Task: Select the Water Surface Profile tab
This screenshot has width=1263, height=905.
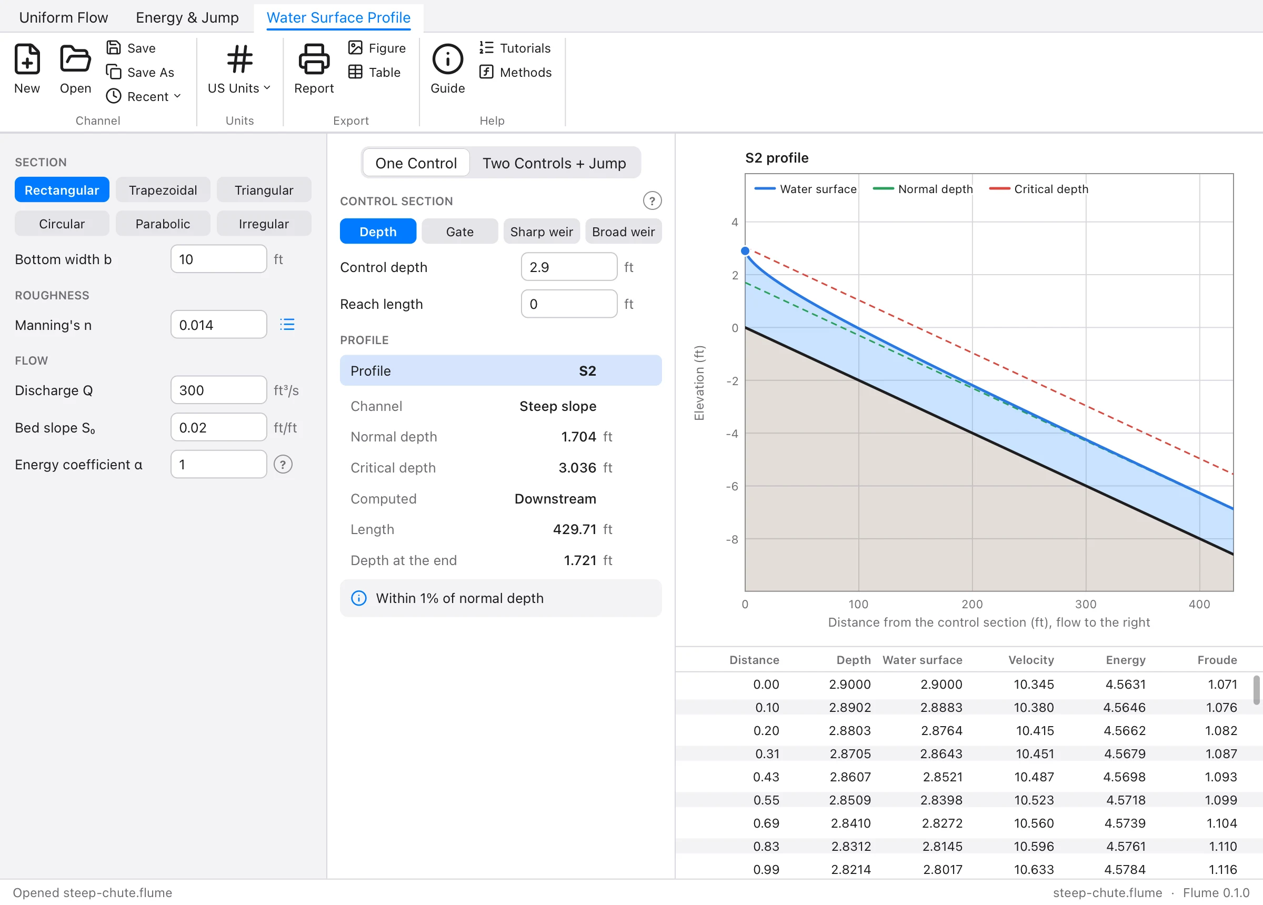Action: click(338, 17)
